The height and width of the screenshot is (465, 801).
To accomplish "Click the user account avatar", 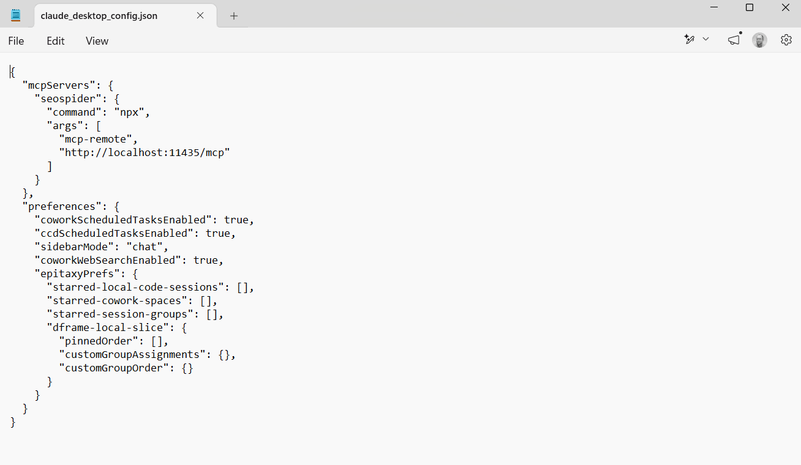I will point(759,40).
